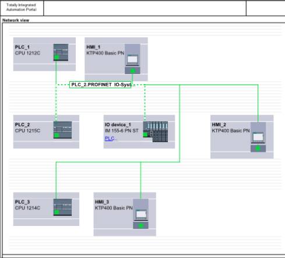The width and height of the screenshot is (285, 258).
Task: Click the green Ethernet port on PLC_2
Action: pos(57,135)
